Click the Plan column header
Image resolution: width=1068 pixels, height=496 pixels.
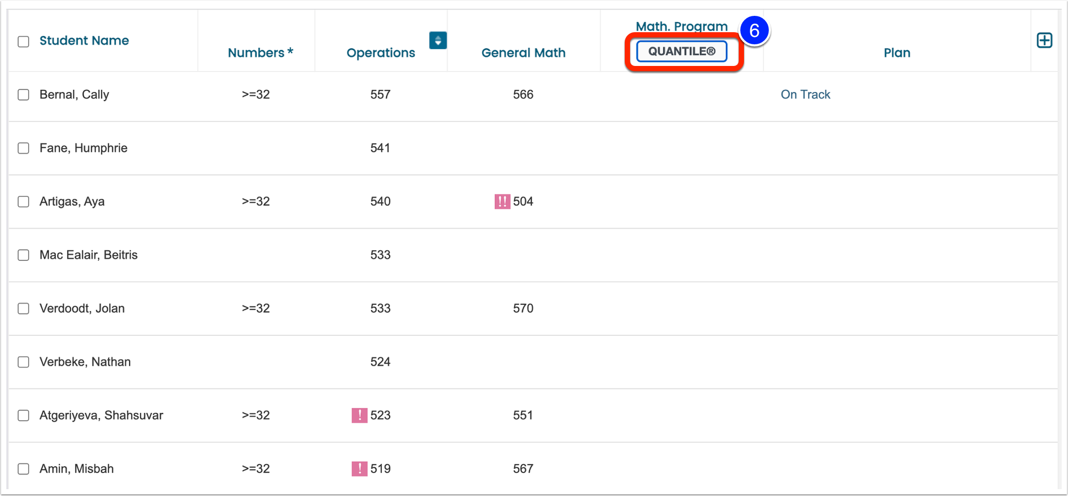[x=897, y=53]
